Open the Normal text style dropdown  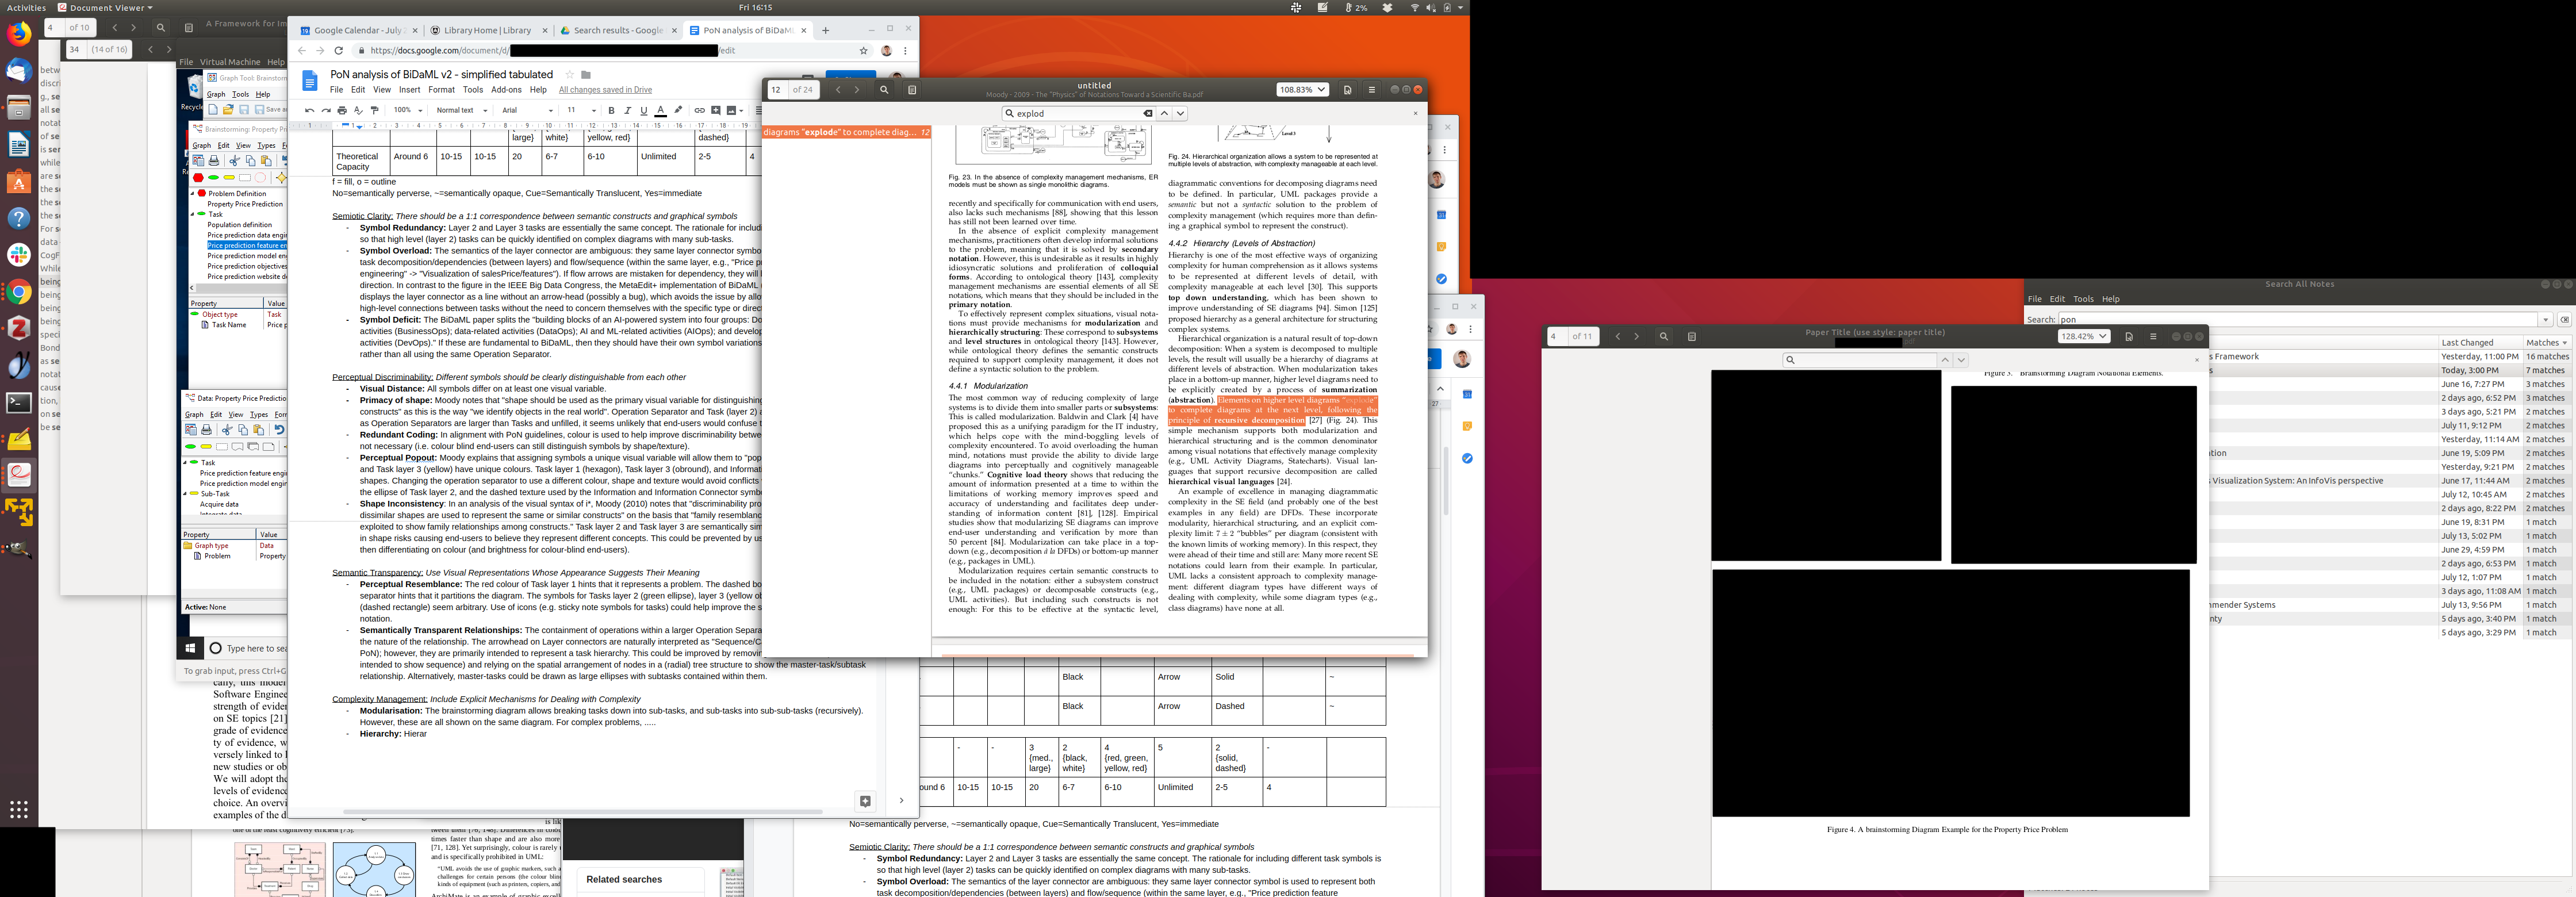point(461,111)
